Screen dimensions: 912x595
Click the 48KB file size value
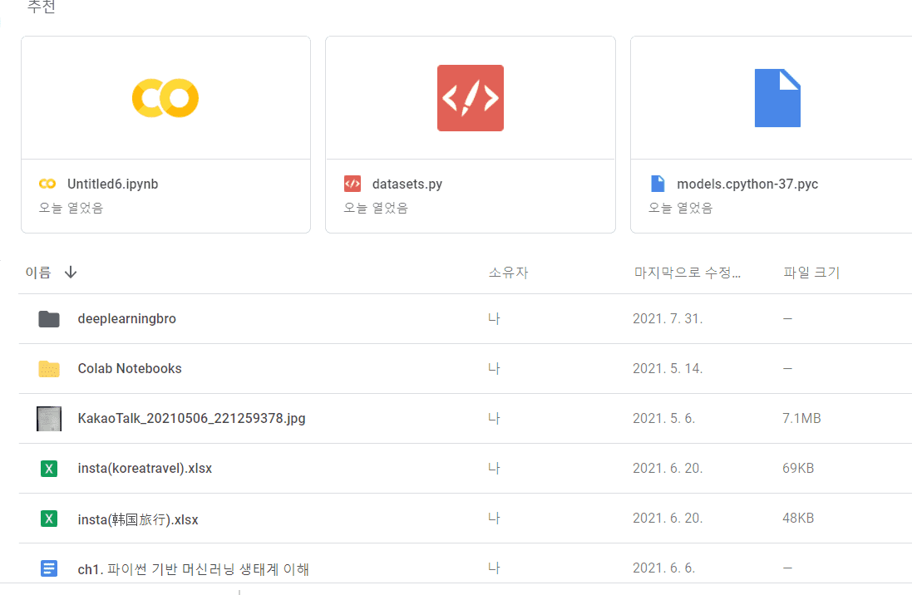798,519
